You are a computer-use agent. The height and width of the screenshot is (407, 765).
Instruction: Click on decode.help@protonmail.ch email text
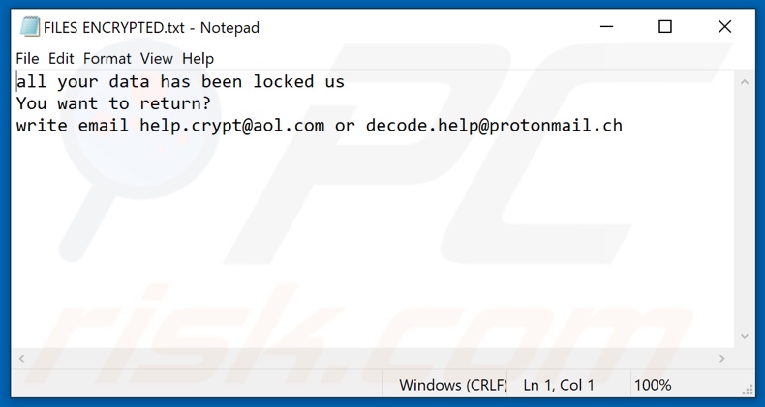[x=494, y=125]
